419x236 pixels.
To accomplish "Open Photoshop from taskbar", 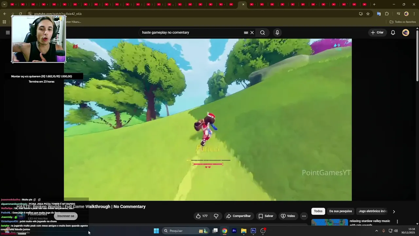I will tap(253, 231).
